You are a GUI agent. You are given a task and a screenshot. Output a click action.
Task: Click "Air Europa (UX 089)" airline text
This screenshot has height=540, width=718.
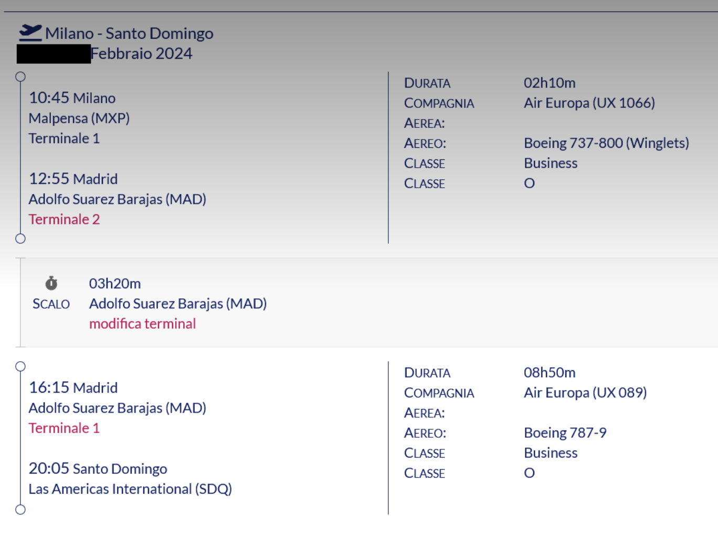(585, 393)
